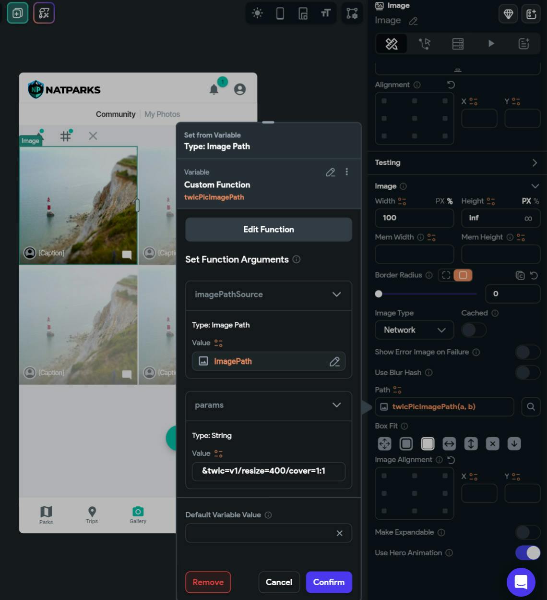Toggle light/dark mode sun icon
Screen dimensions: 547x600
pyautogui.click(x=257, y=13)
